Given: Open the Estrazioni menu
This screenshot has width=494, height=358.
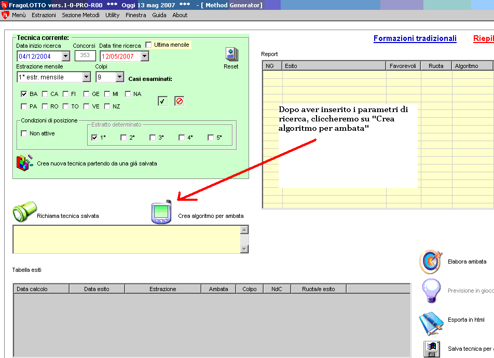Looking at the screenshot, I should (44, 15).
